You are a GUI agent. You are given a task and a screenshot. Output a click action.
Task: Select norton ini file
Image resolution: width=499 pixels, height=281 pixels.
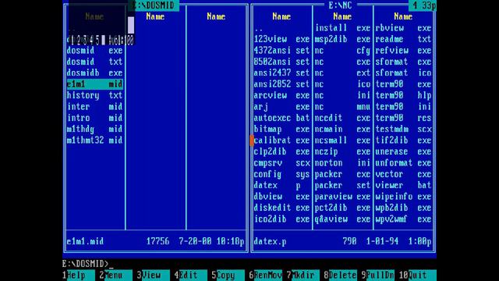click(x=343, y=163)
